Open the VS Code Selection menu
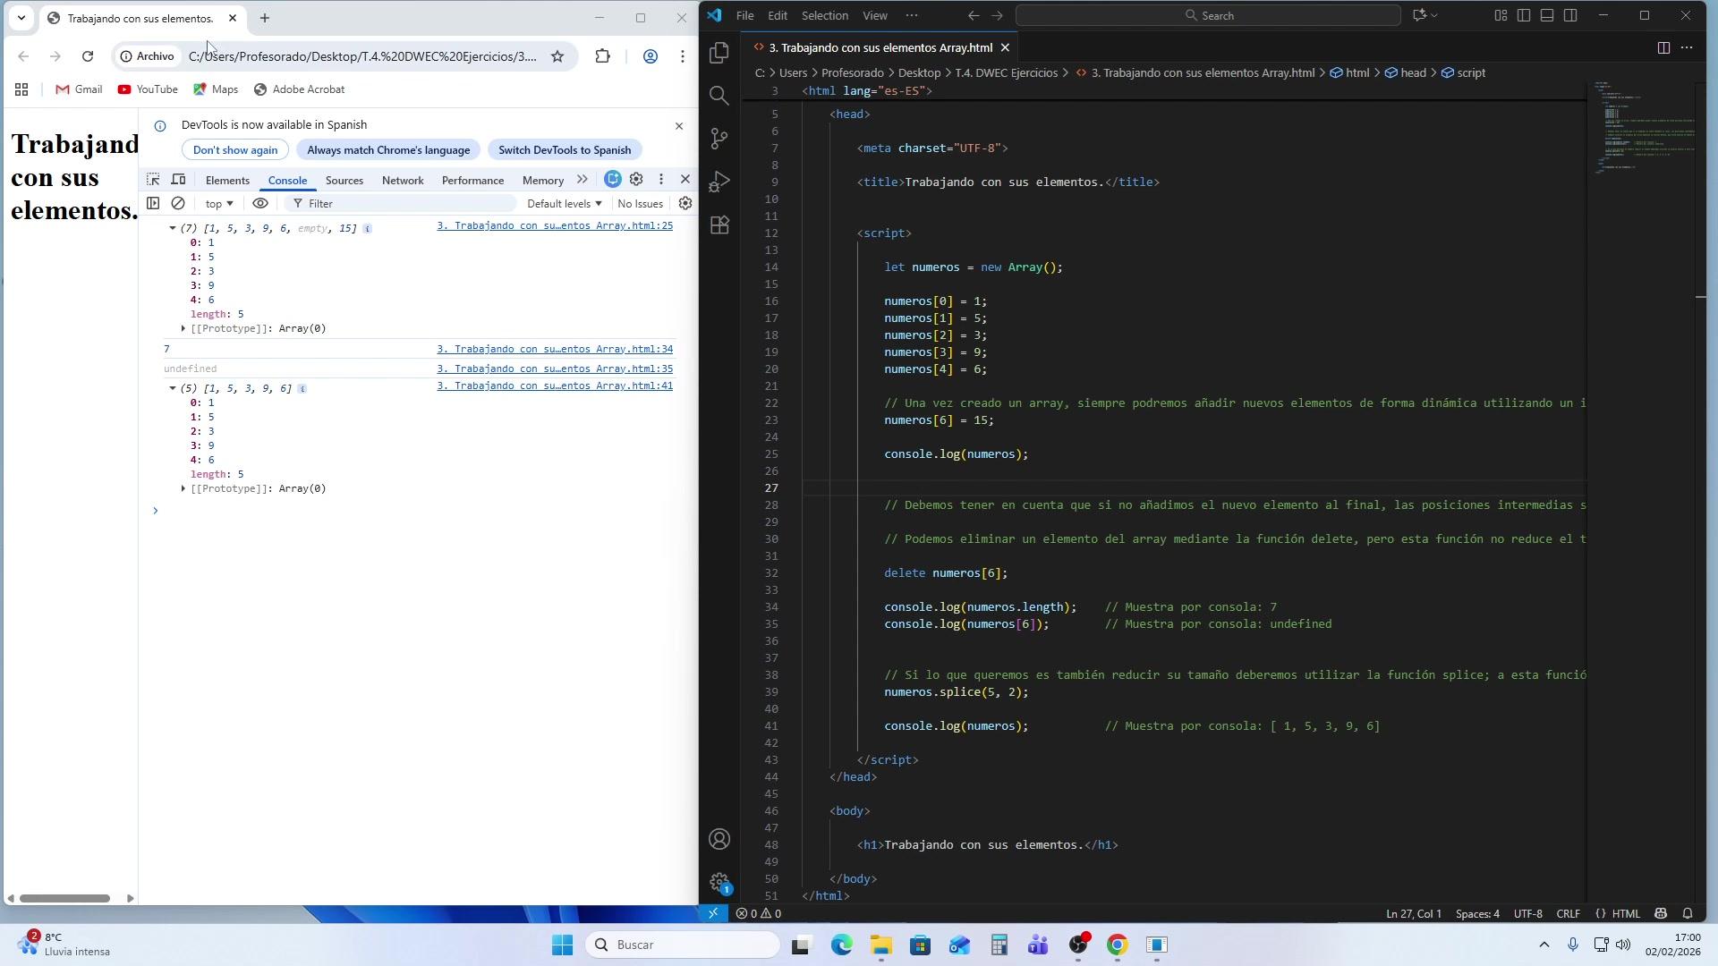 pyautogui.click(x=824, y=15)
